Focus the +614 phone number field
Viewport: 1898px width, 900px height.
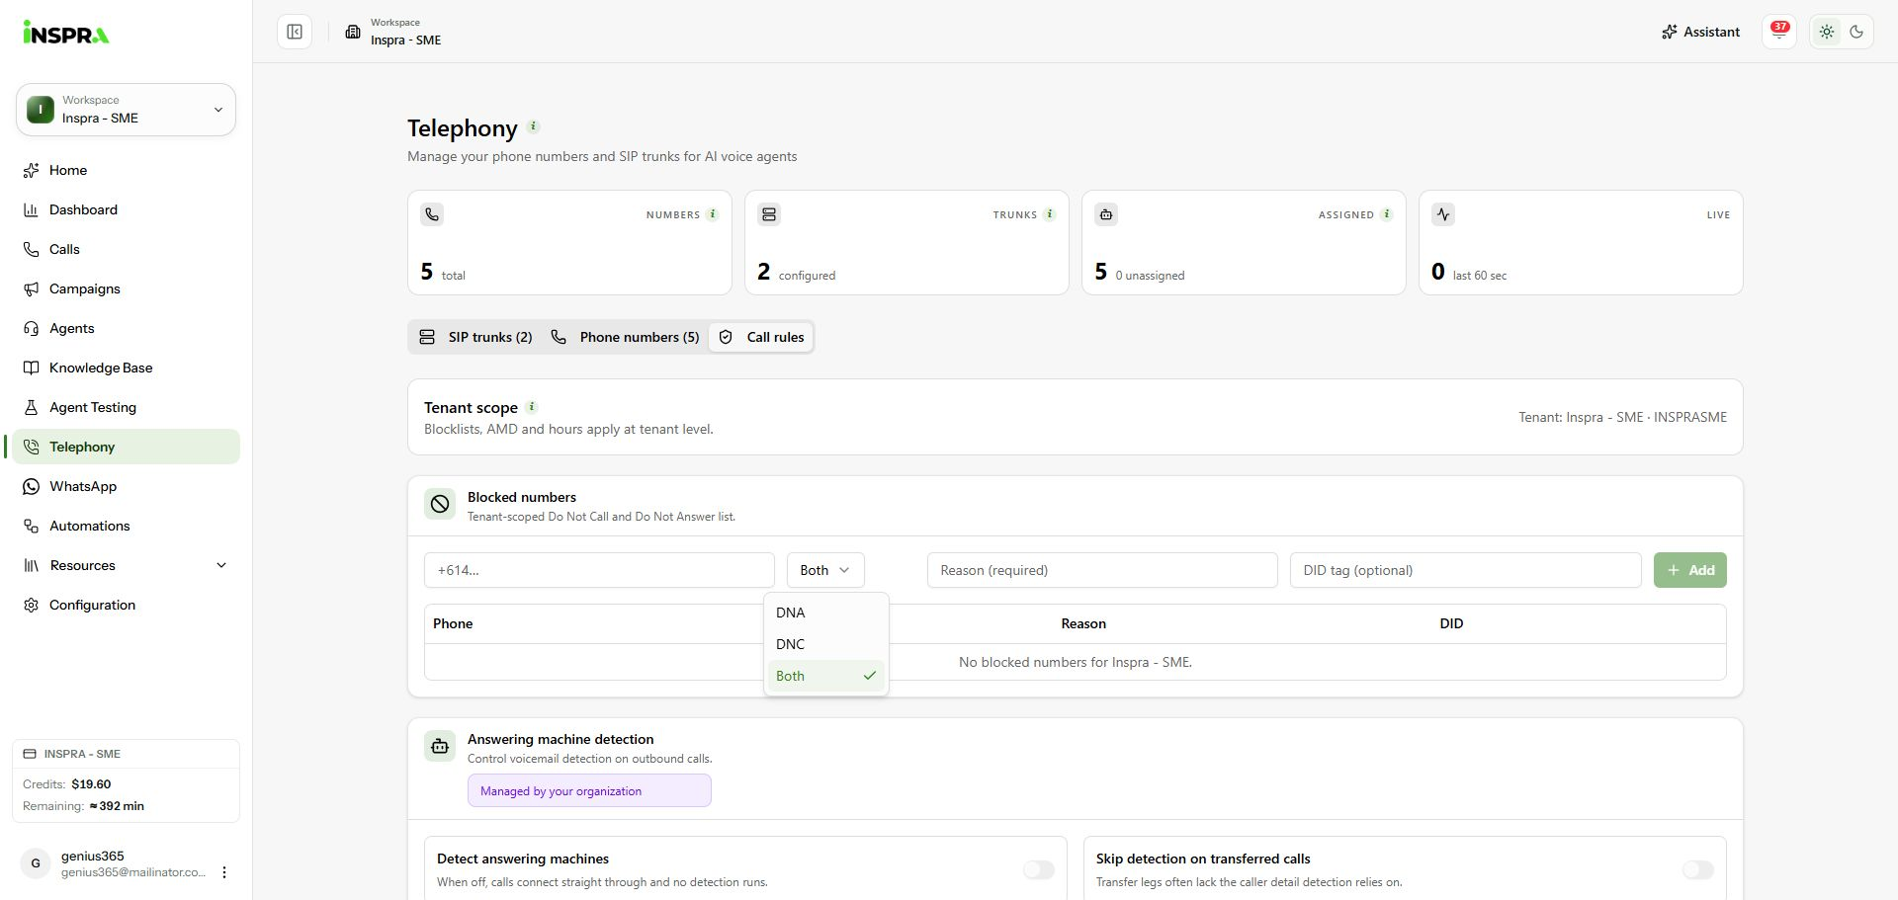[x=599, y=570]
